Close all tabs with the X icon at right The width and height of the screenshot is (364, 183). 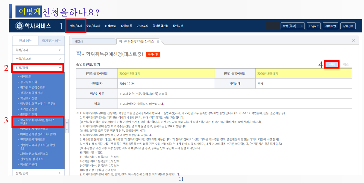[353, 40]
